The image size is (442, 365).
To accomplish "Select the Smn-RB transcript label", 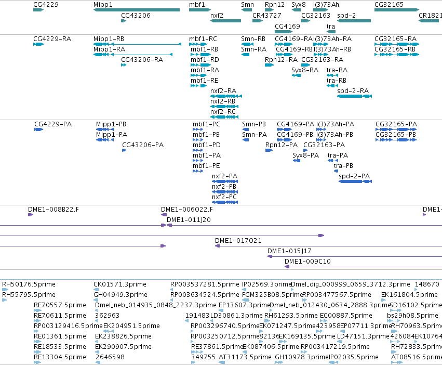I will pos(253,38).
